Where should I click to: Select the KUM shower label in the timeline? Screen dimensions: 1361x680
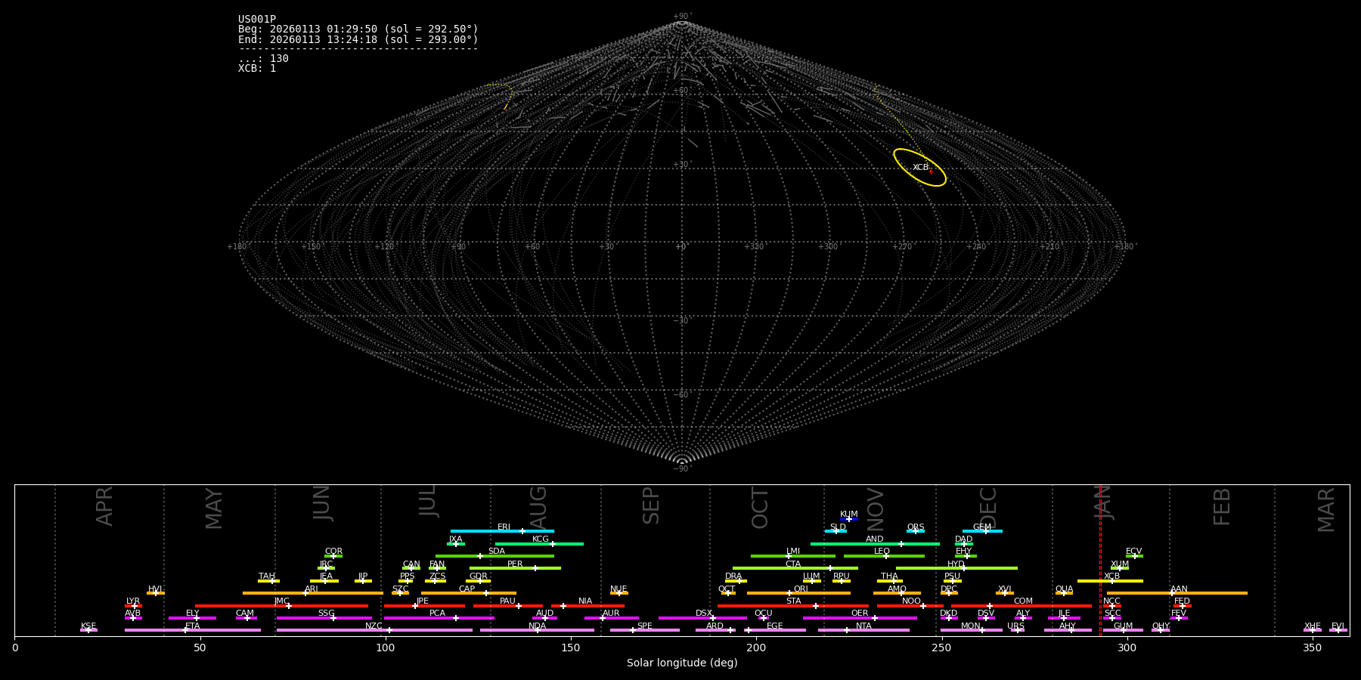[x=849, y=514]
